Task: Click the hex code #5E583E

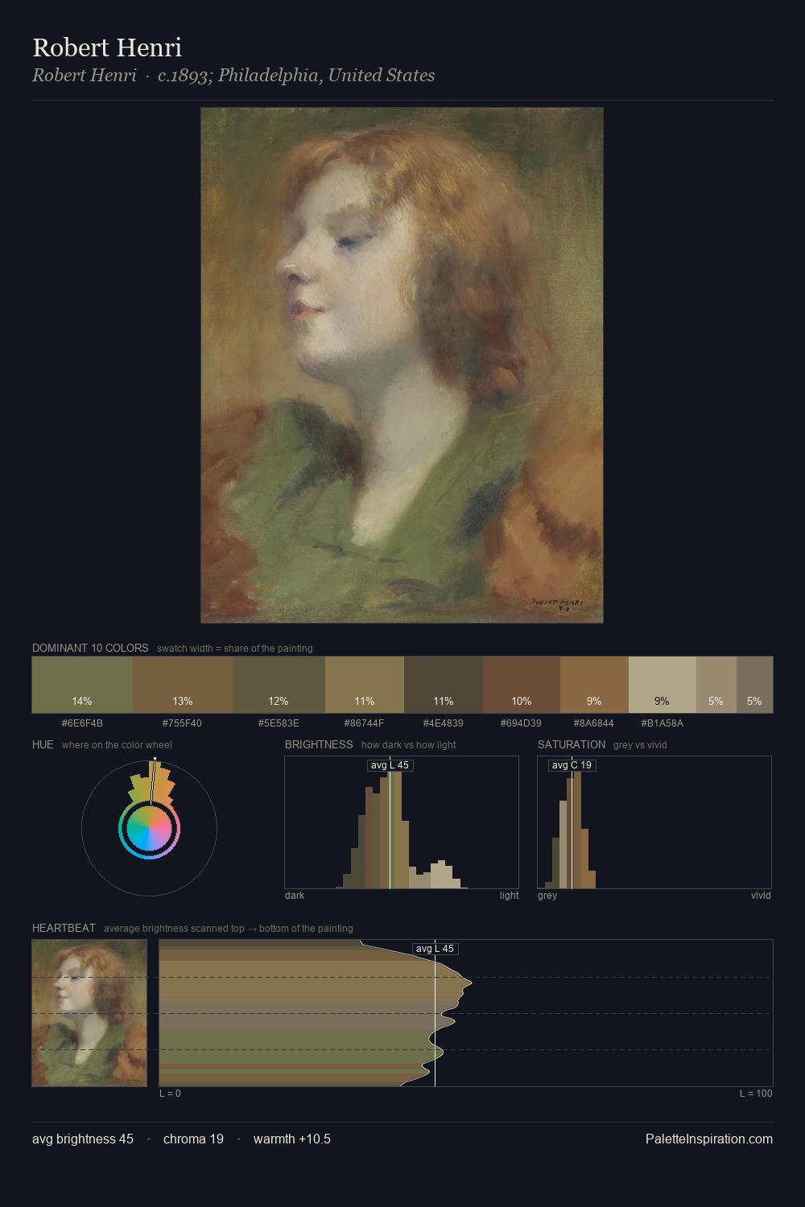Action: pyautogui.click(x=279, y=723)
